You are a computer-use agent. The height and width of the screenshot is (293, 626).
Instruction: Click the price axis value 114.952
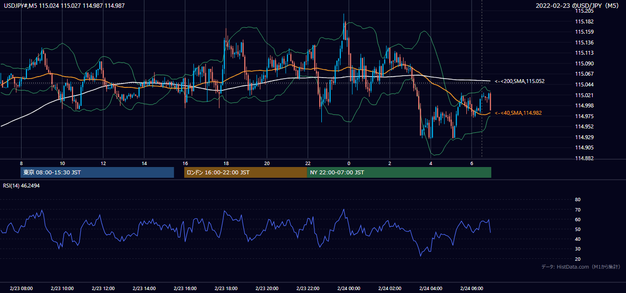(584, 126)
